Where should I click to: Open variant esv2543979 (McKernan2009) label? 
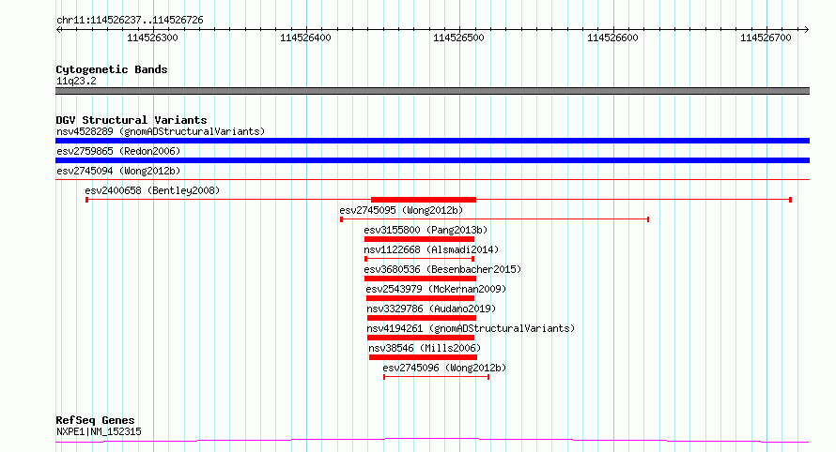point(436,289)
